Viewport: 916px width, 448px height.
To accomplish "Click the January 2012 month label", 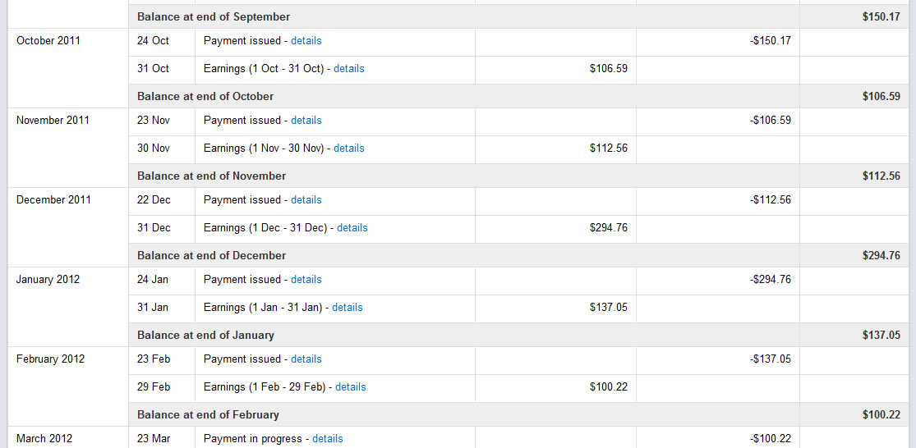I will [48, 280].
